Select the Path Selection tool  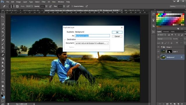[x=3, y=78]
